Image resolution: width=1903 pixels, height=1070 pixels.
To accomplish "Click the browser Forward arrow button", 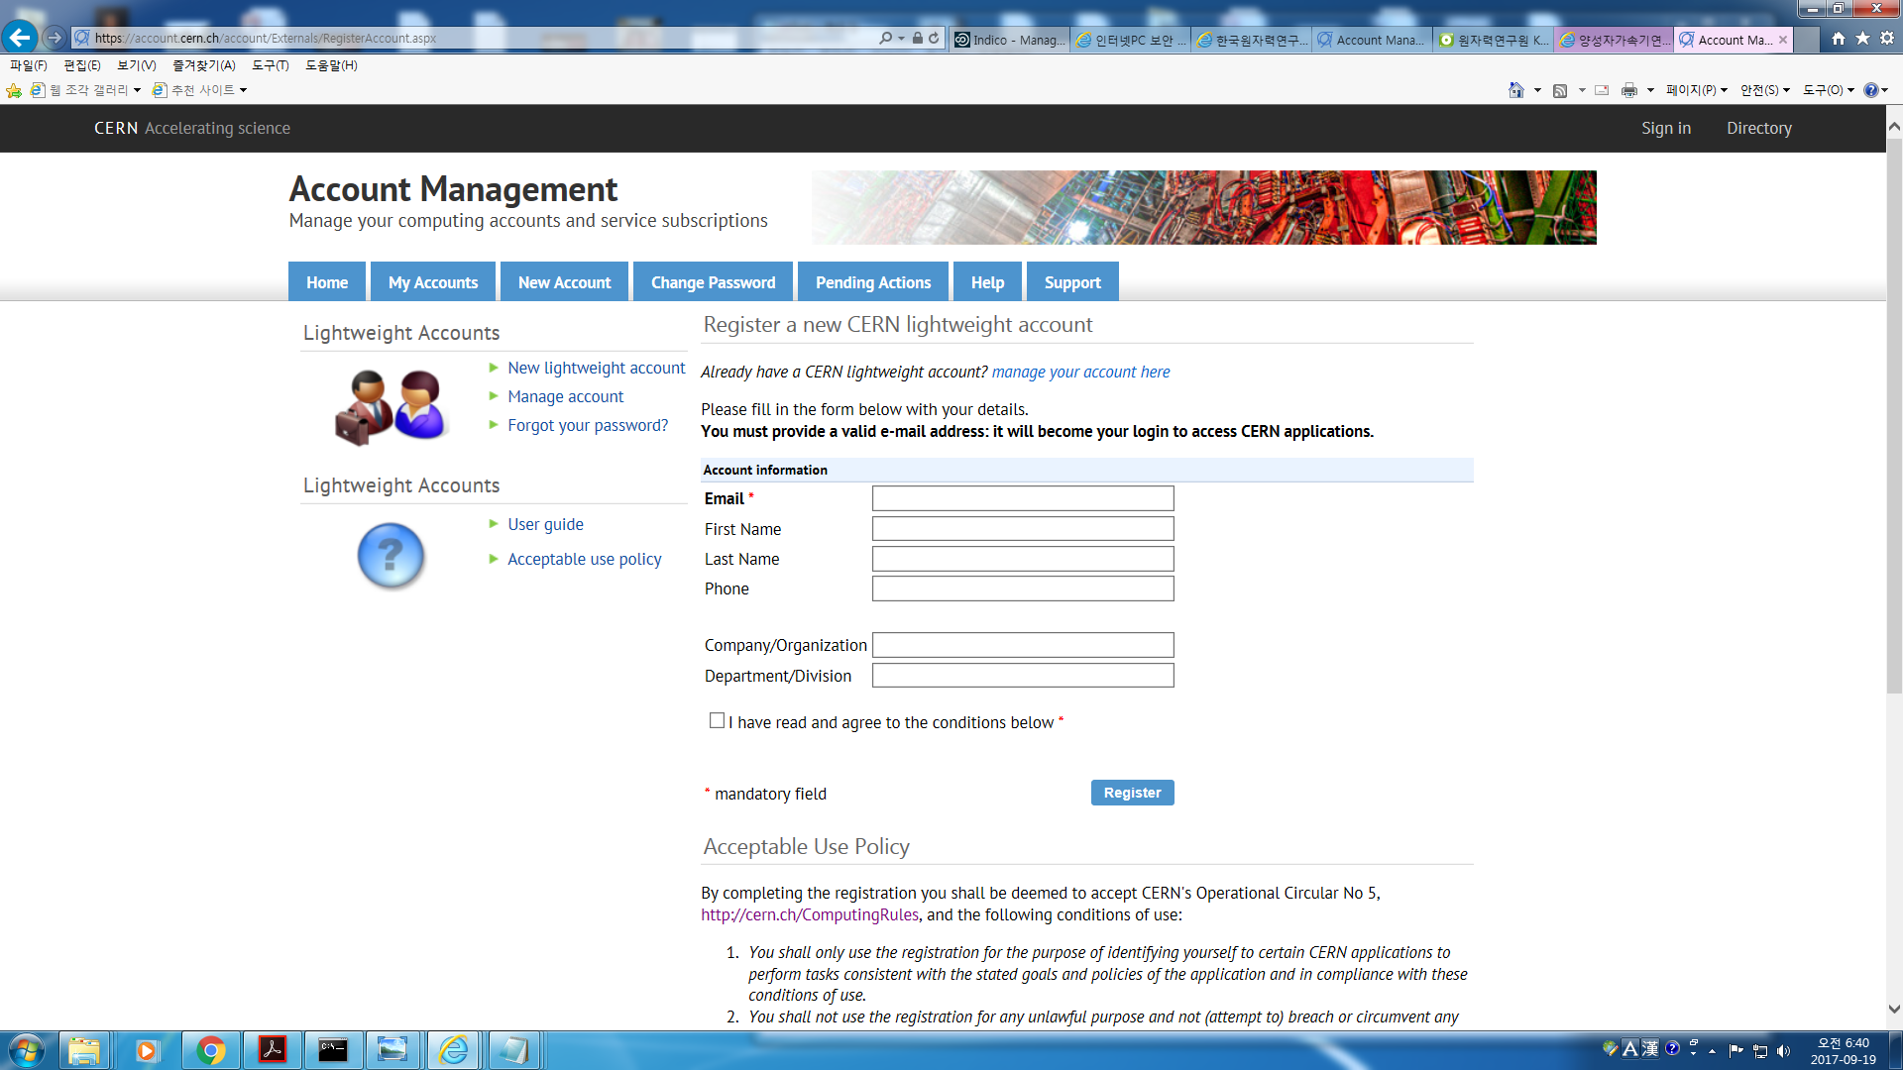I will [55, 38].
